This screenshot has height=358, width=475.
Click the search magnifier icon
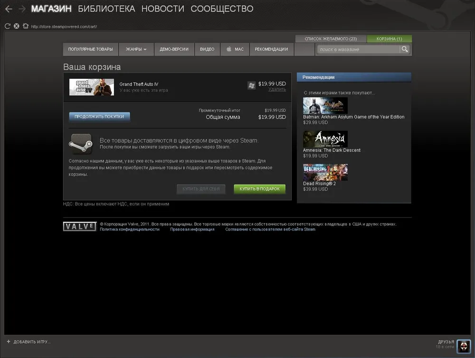405,49
